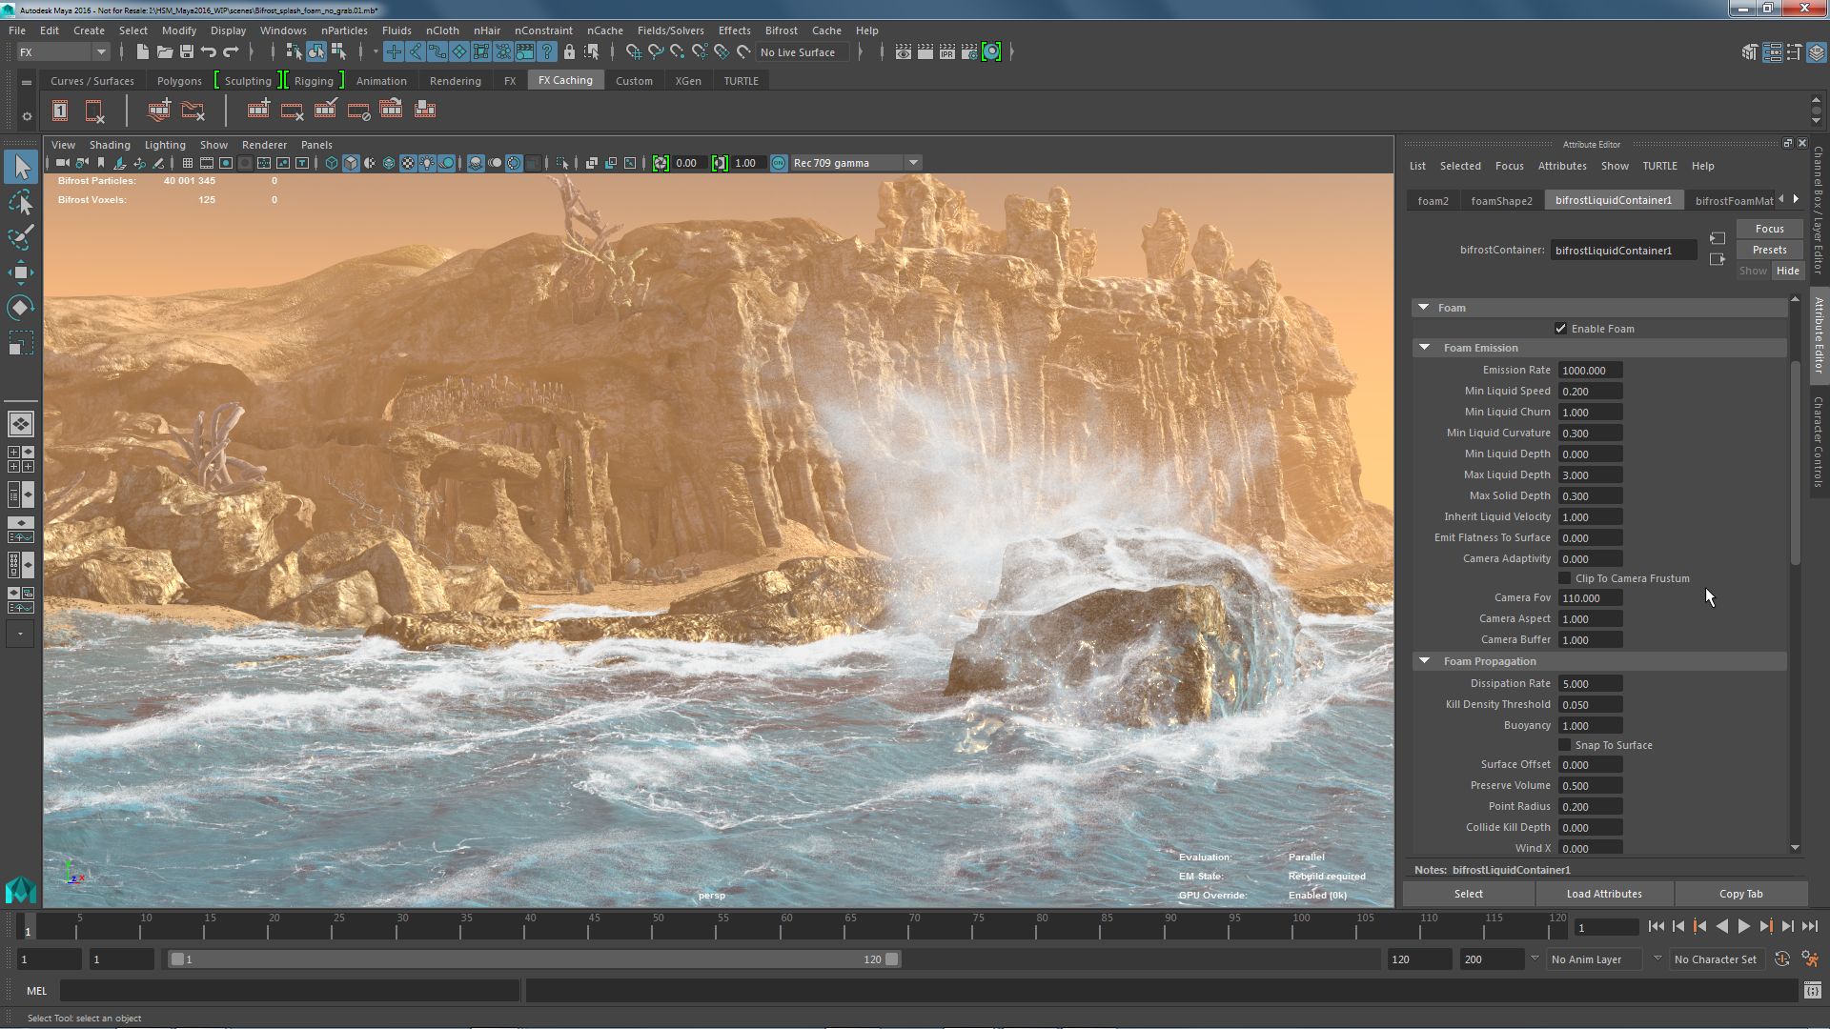This screenshot has height=1029, width=1830.
Task: Collapse the Foam Propagation section
Action: coord(1425,661)
